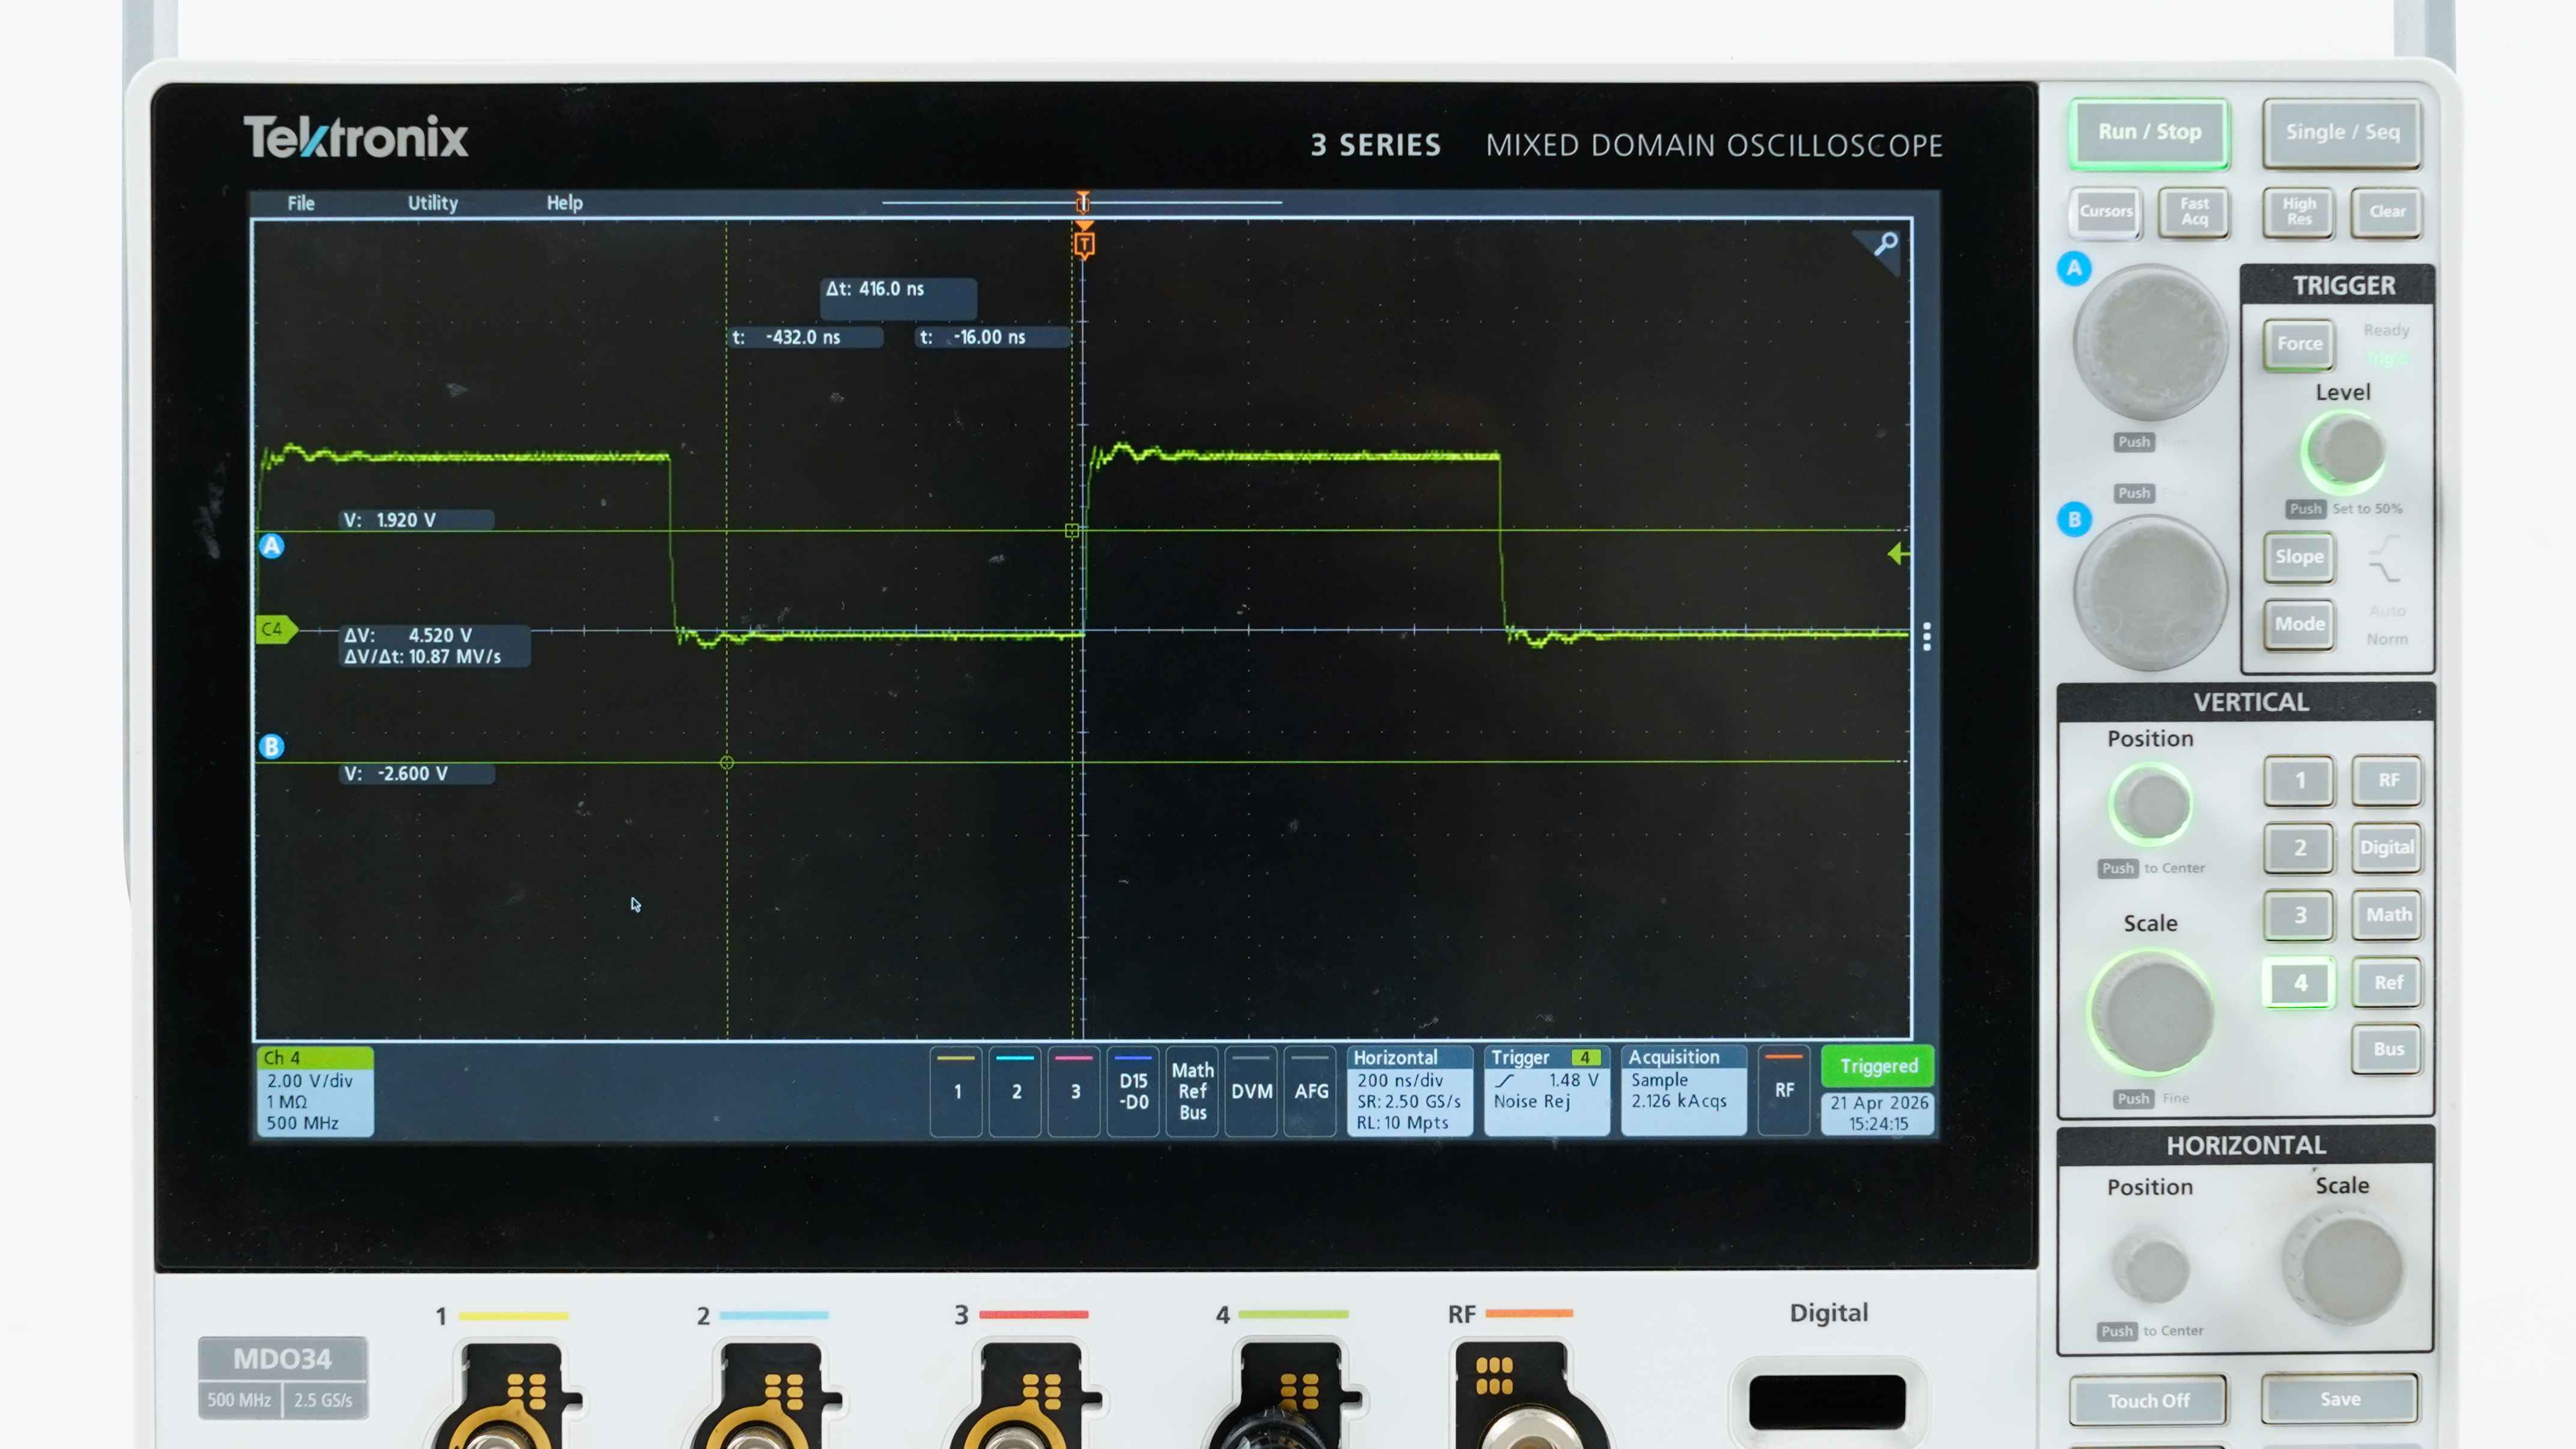This screenshot has width=2576, height=1449.
Task: Tap the front-panel Ref button
Action: [x=2387, y=983]
